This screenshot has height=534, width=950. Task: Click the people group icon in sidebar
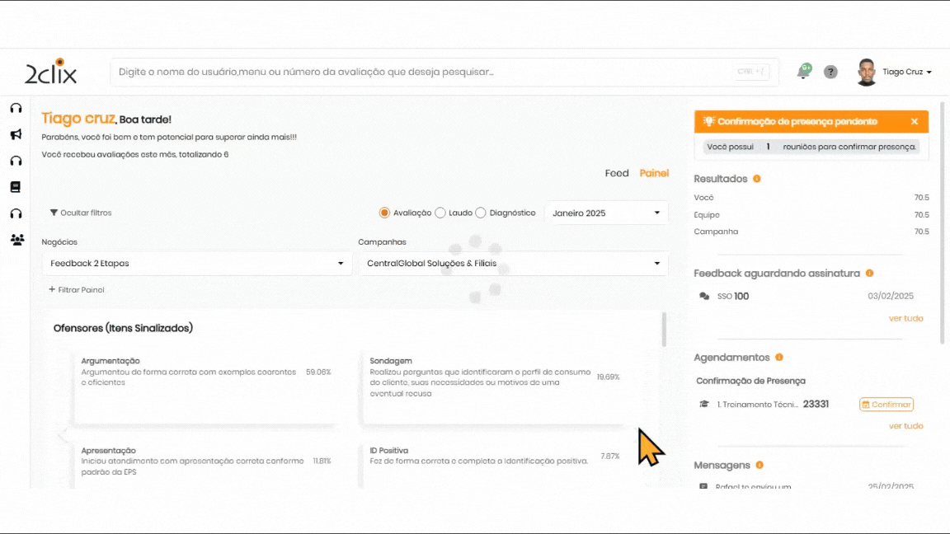[x=16, y=240]
